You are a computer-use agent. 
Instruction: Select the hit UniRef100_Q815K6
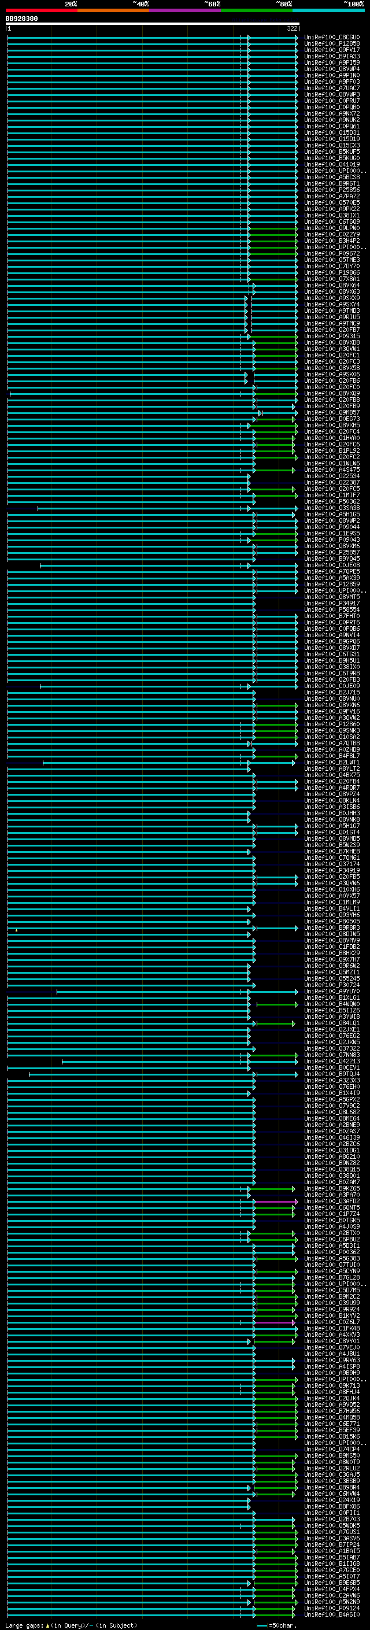point(331,1436)
